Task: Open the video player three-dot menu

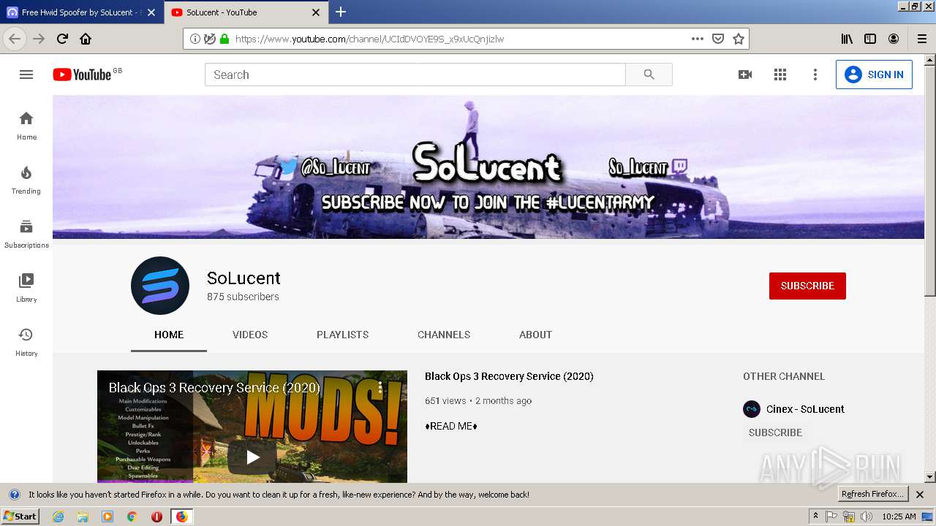Action: tap(380, 388)
